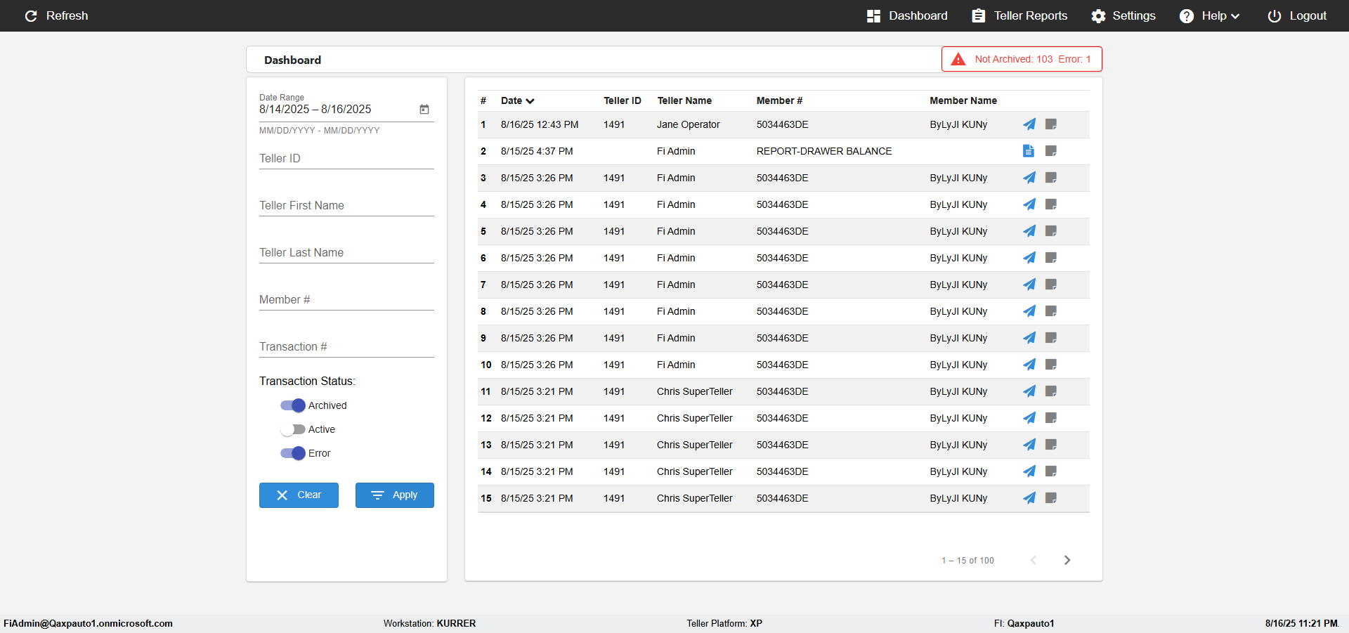Focus the Teller ID input field

tap(346, 158)
